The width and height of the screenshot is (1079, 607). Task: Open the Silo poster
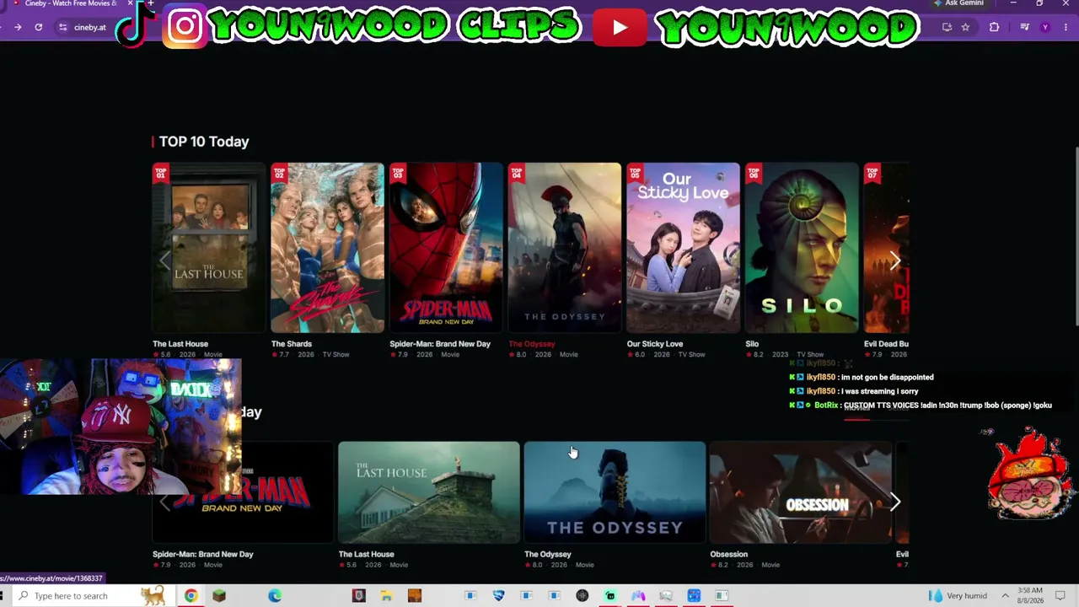pyautogui.click(x=802, y=248)
